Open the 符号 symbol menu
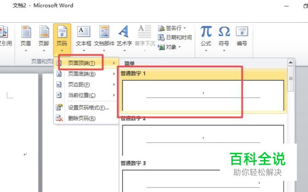Screen dimensions: 308x192 pyautogui.click(x=224, y=38)
